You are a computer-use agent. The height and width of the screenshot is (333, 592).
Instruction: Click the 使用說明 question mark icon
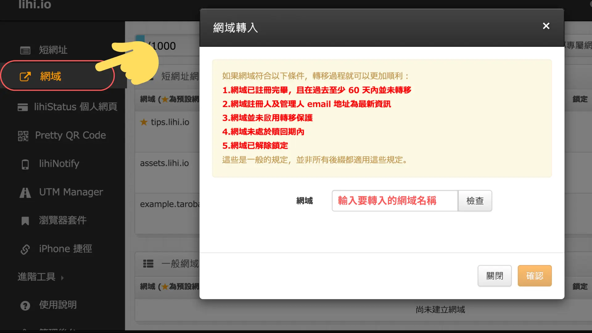25,306
